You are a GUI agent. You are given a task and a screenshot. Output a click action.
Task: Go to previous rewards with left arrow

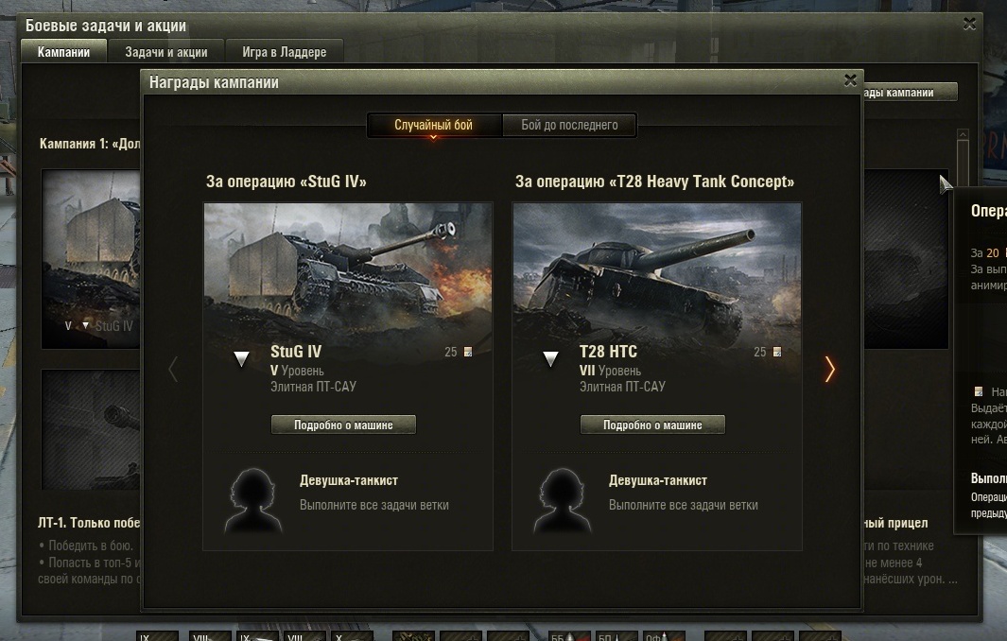tap(173, 369)
